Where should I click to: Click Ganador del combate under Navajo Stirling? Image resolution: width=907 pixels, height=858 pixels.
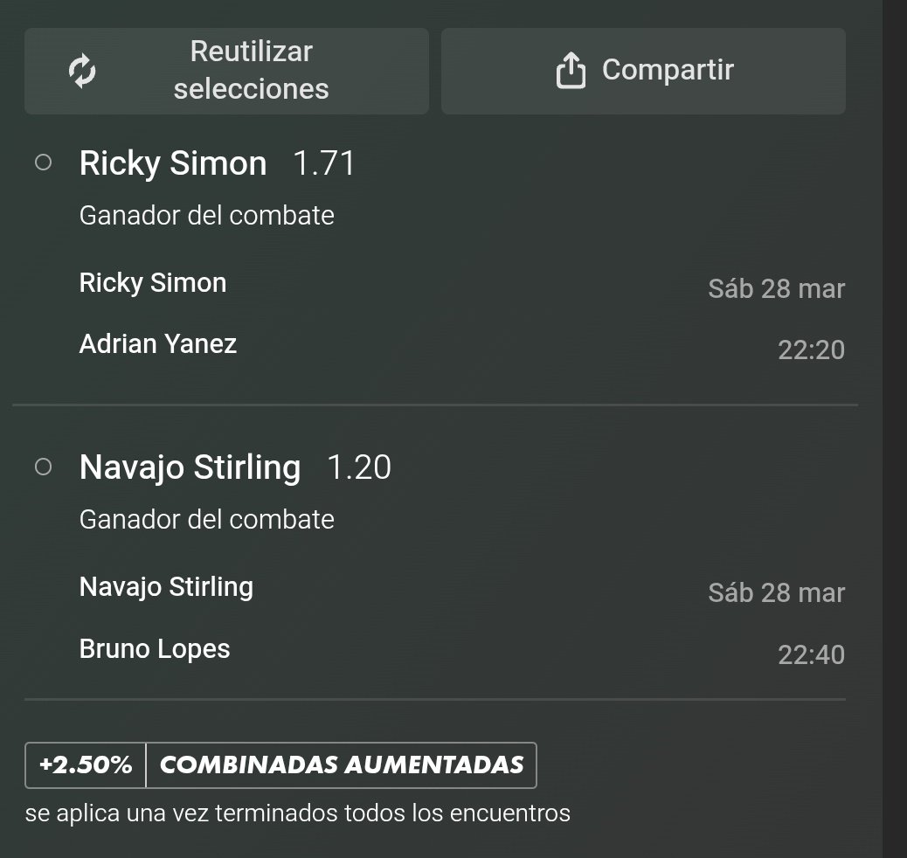click(206, 519)
